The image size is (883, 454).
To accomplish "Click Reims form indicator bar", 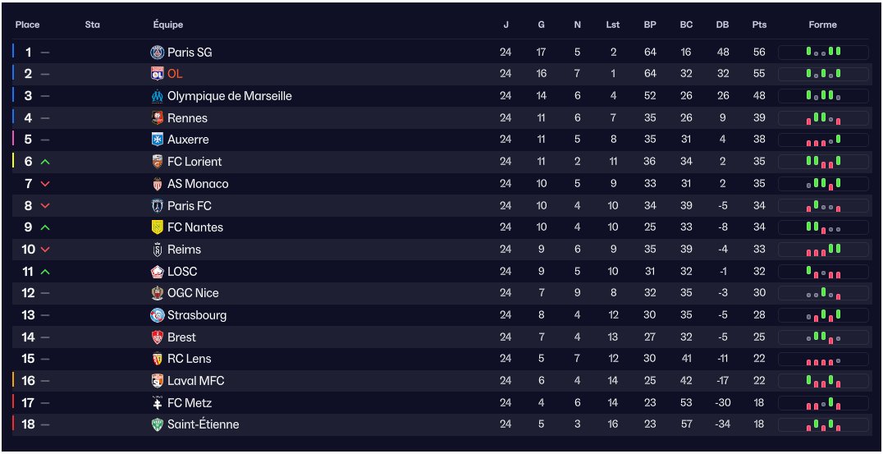I will 823,250.
